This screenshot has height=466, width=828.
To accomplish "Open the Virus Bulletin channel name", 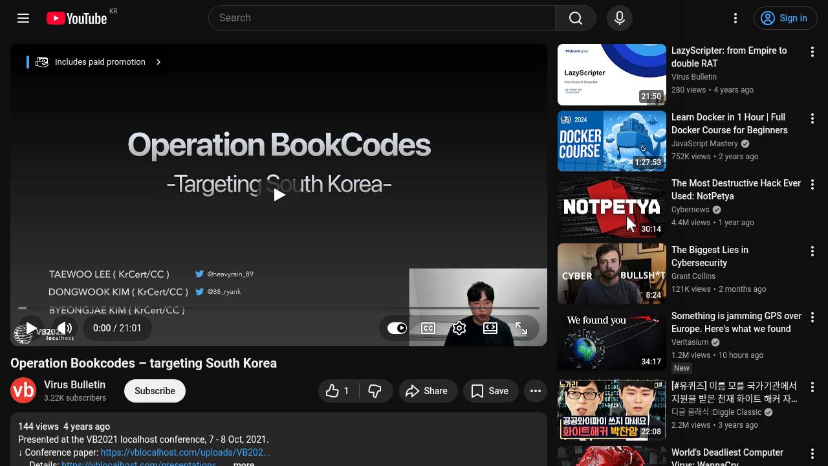I will pyautogui.click(x=74, y=384).
